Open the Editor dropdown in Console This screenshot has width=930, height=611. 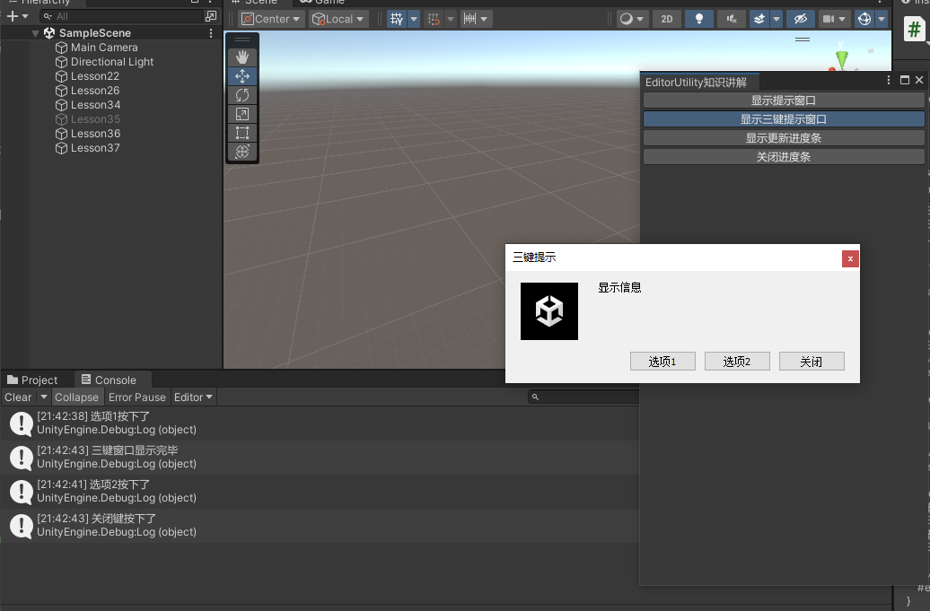193,397
